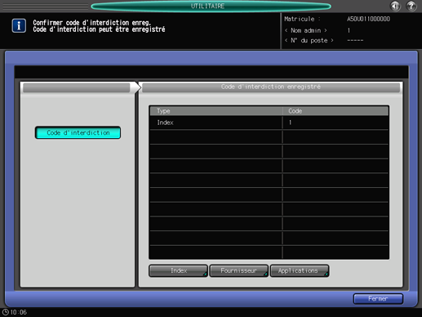The height and width of the screenshot is (317, 422).
Task: Select the Index row in the table
Action: [x=269, y=123]
